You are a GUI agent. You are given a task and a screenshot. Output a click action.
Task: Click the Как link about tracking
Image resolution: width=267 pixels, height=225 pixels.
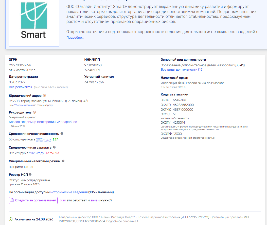pos(63,200)
